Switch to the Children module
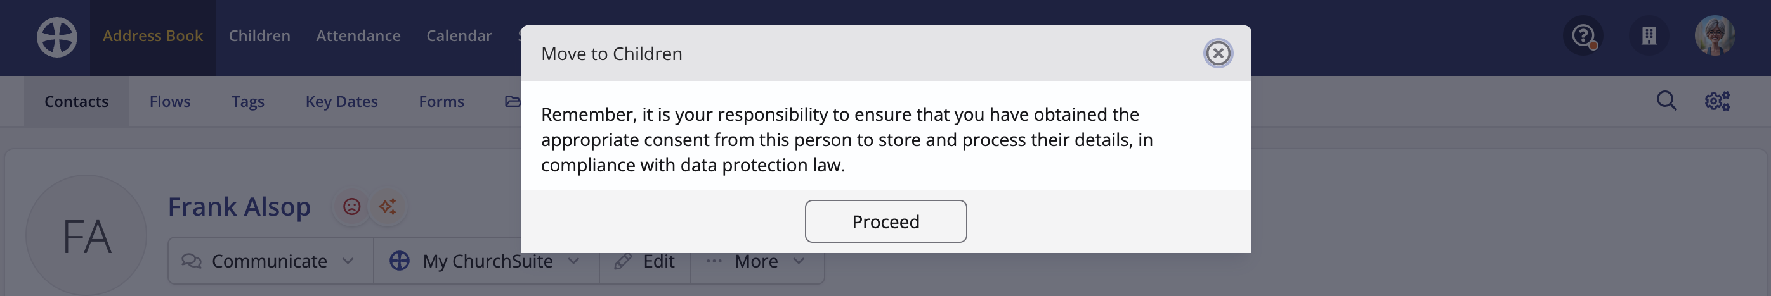1771x296 pixels. [x=259, y=35]
